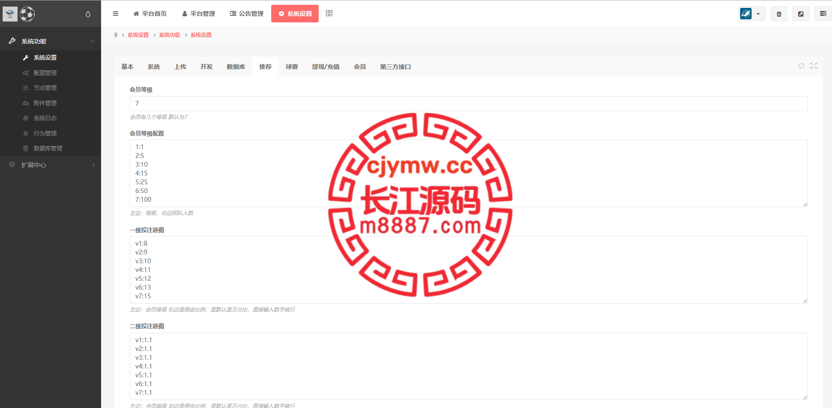Screen dimensions: 832x408
Task: Click the refresh icon above the form
Action: 801,66
